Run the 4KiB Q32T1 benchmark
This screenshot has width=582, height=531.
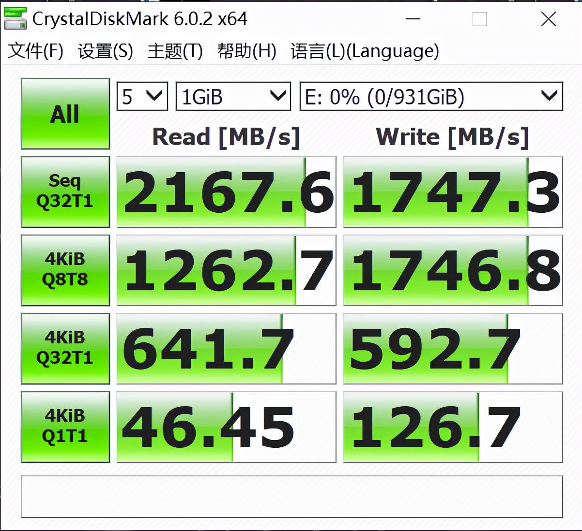[x=65, y=349]
